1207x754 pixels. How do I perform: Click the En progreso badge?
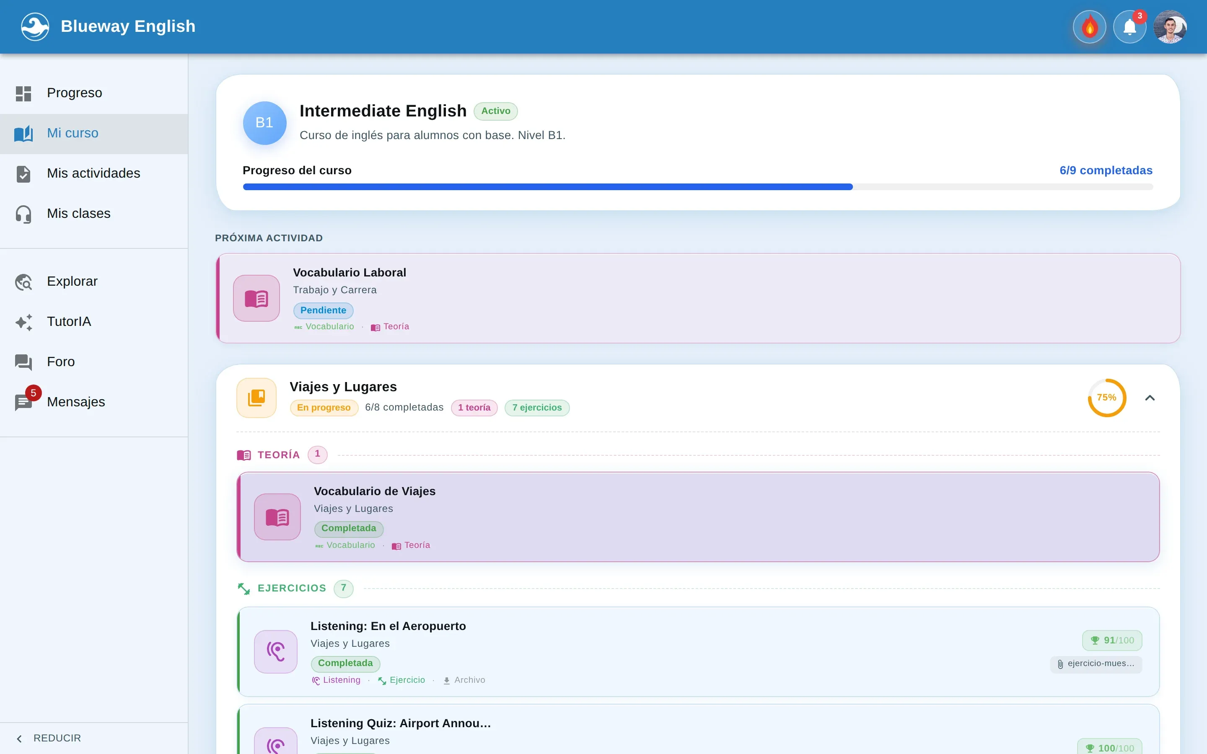click(324, 408)
